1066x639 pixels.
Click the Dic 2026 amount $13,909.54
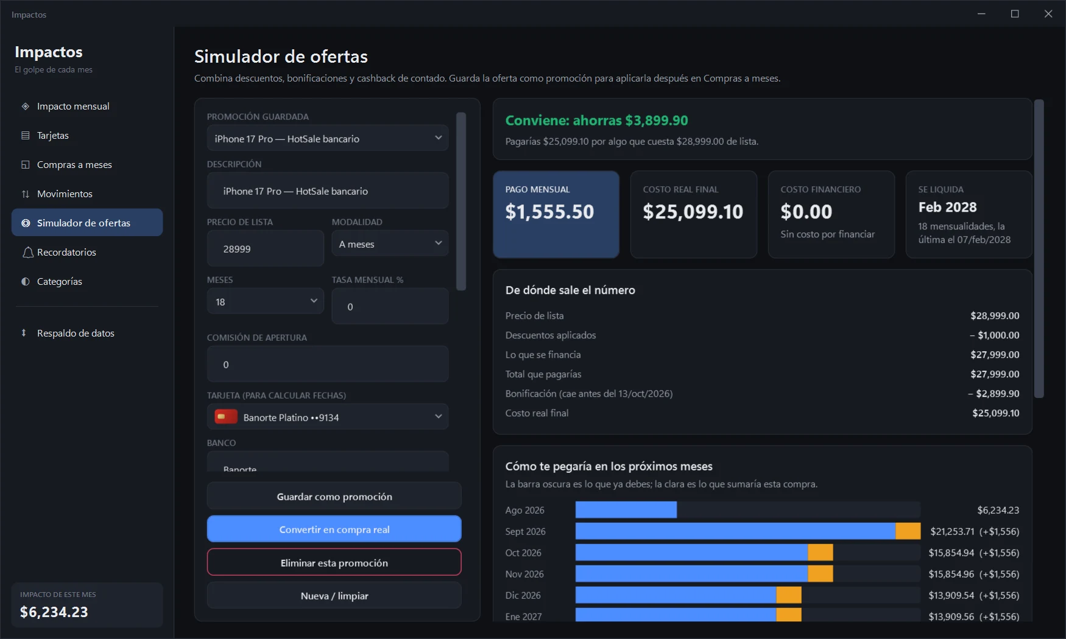951,595
